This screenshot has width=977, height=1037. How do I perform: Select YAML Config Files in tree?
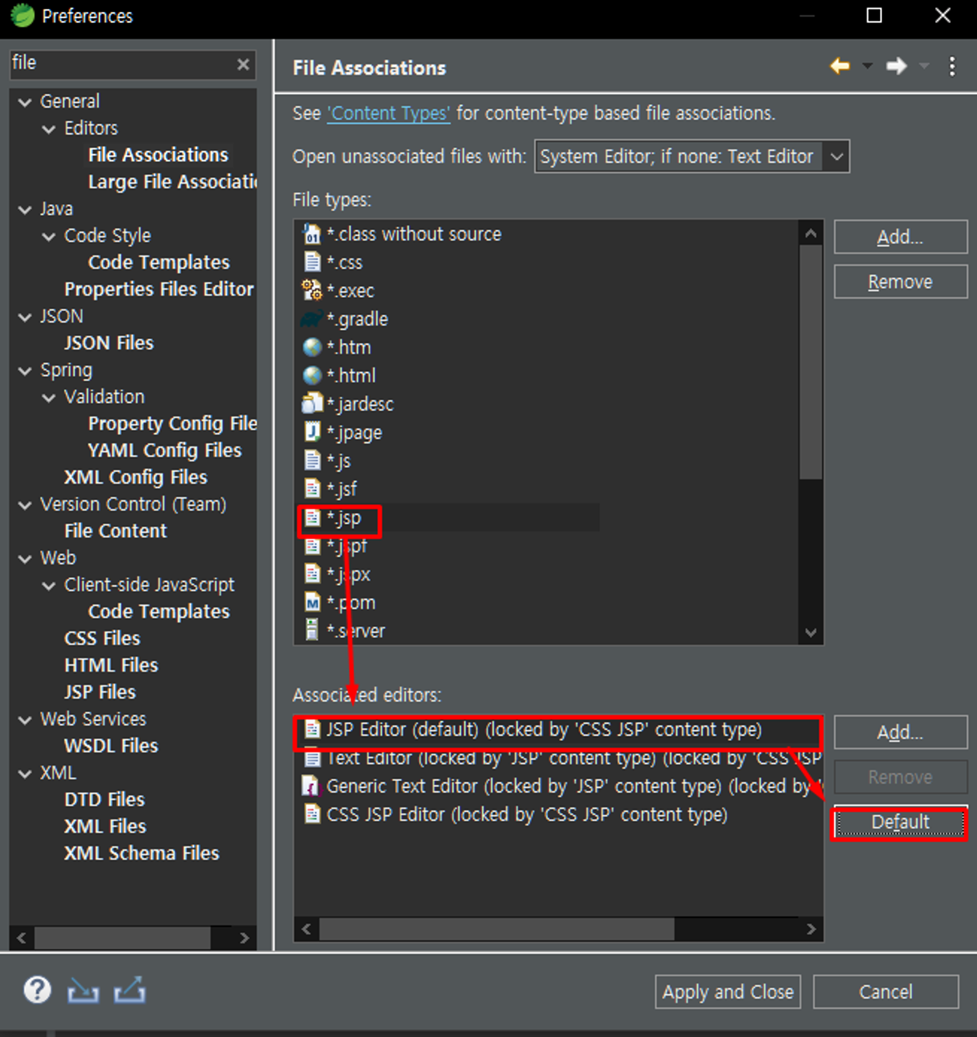click(165, 450)
